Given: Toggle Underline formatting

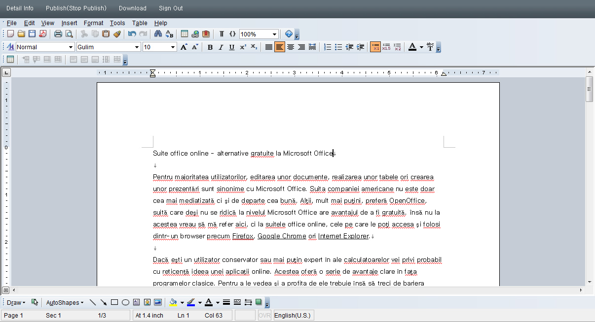Looking at the screenshot, I should pyautogui.click(x=231, y=47).
